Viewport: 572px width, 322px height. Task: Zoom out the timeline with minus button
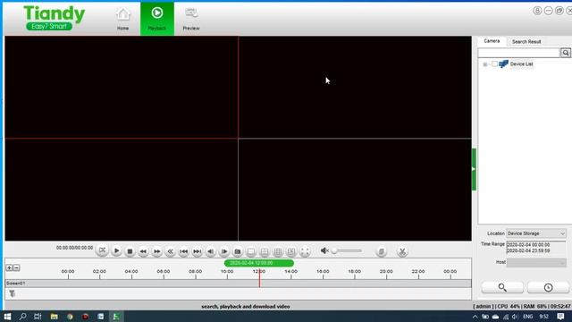click(16, 268)
